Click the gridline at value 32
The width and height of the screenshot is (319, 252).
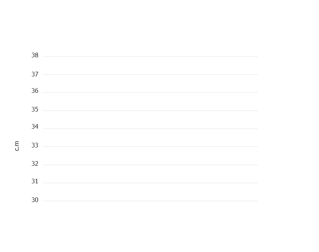pos(150,165)
